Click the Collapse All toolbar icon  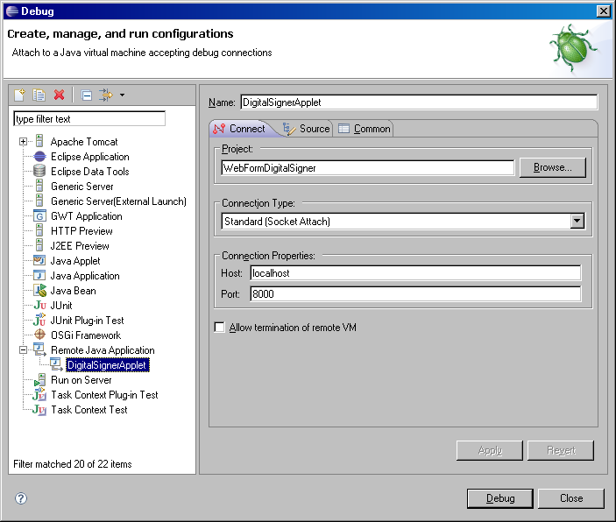point(87,95)
